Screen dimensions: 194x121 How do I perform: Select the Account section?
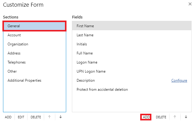pos(34,35)
